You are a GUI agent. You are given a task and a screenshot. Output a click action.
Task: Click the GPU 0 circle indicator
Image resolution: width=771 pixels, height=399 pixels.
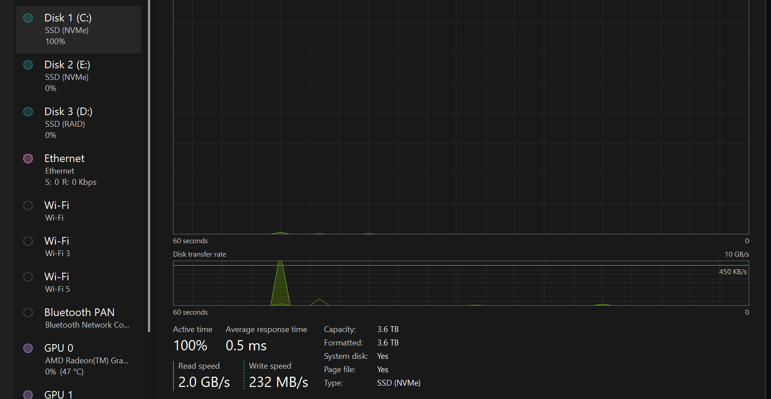point(28,348)
